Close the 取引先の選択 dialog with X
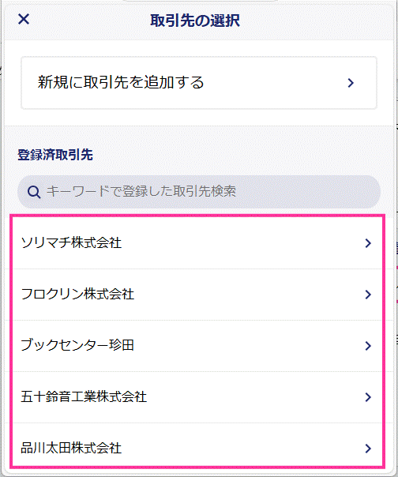The width and height of the screenshot is (398, 477). coord(24,19)
